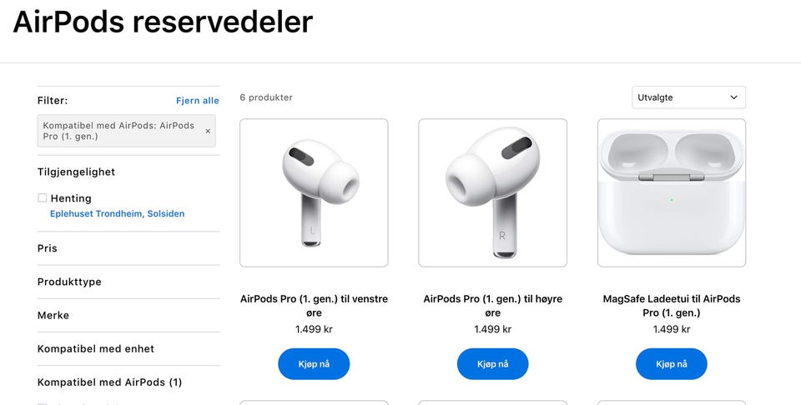Open the AirPods Pro til venstre øre title

click(x=314, y=306)
